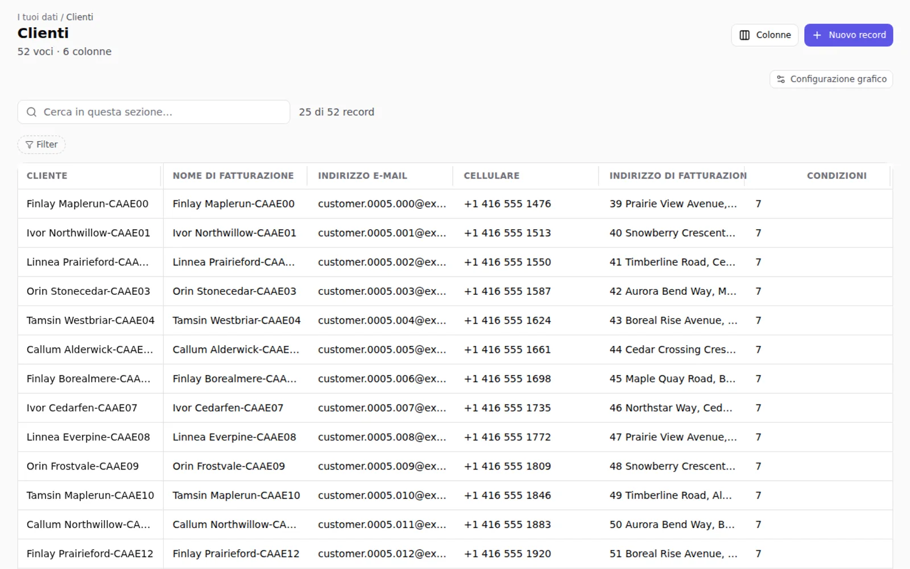Focus the Cerca in questa sezione field
This screenshot has width=910, height=569.
point(154,112)
